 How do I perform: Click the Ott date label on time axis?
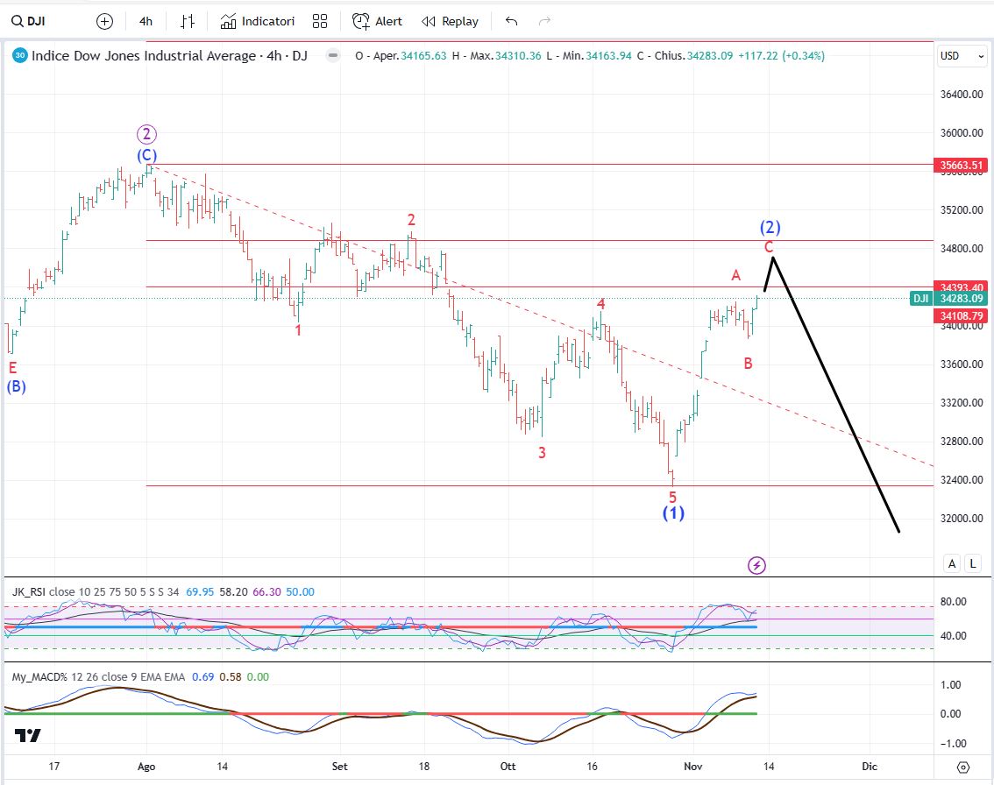(508, 767)
